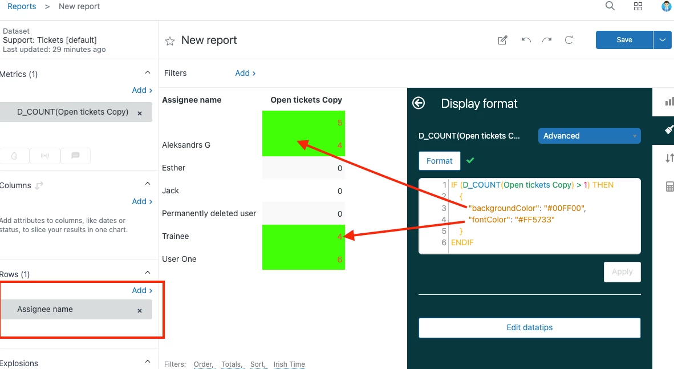Open the Save dropdown arrow
The image size is (674, 369).
click(x=663, y=40)
